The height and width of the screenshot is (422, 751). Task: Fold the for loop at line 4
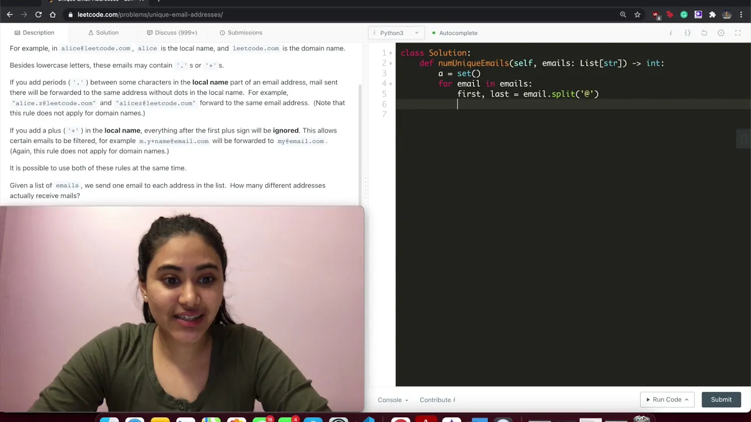click(x=391, y=84)
